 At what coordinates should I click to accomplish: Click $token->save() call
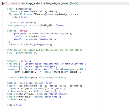point(16,99)
